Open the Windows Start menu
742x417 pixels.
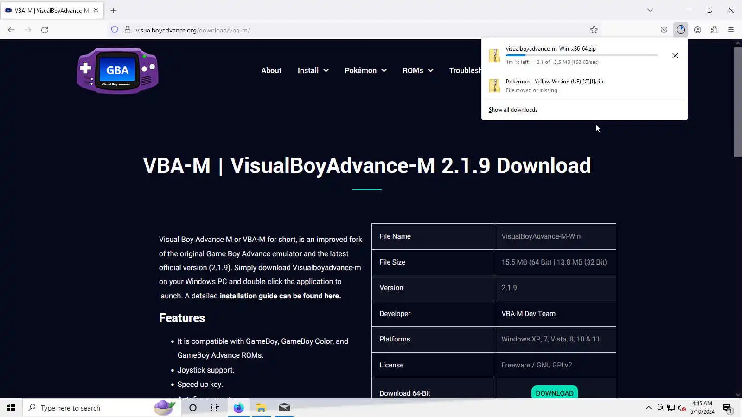(x=11, y=408)
